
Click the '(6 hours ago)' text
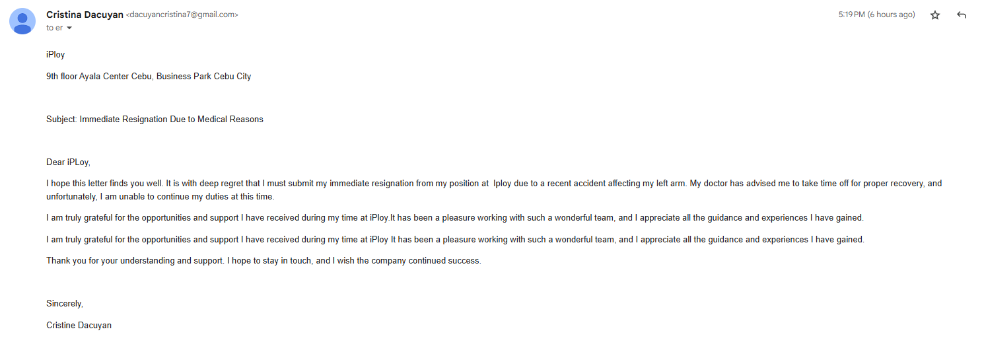click(x=891, y=15)
